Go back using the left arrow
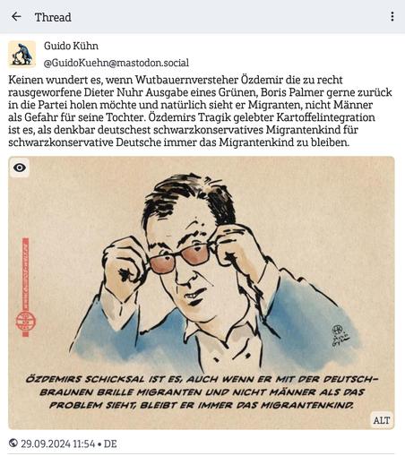 (x=16, y=17)
